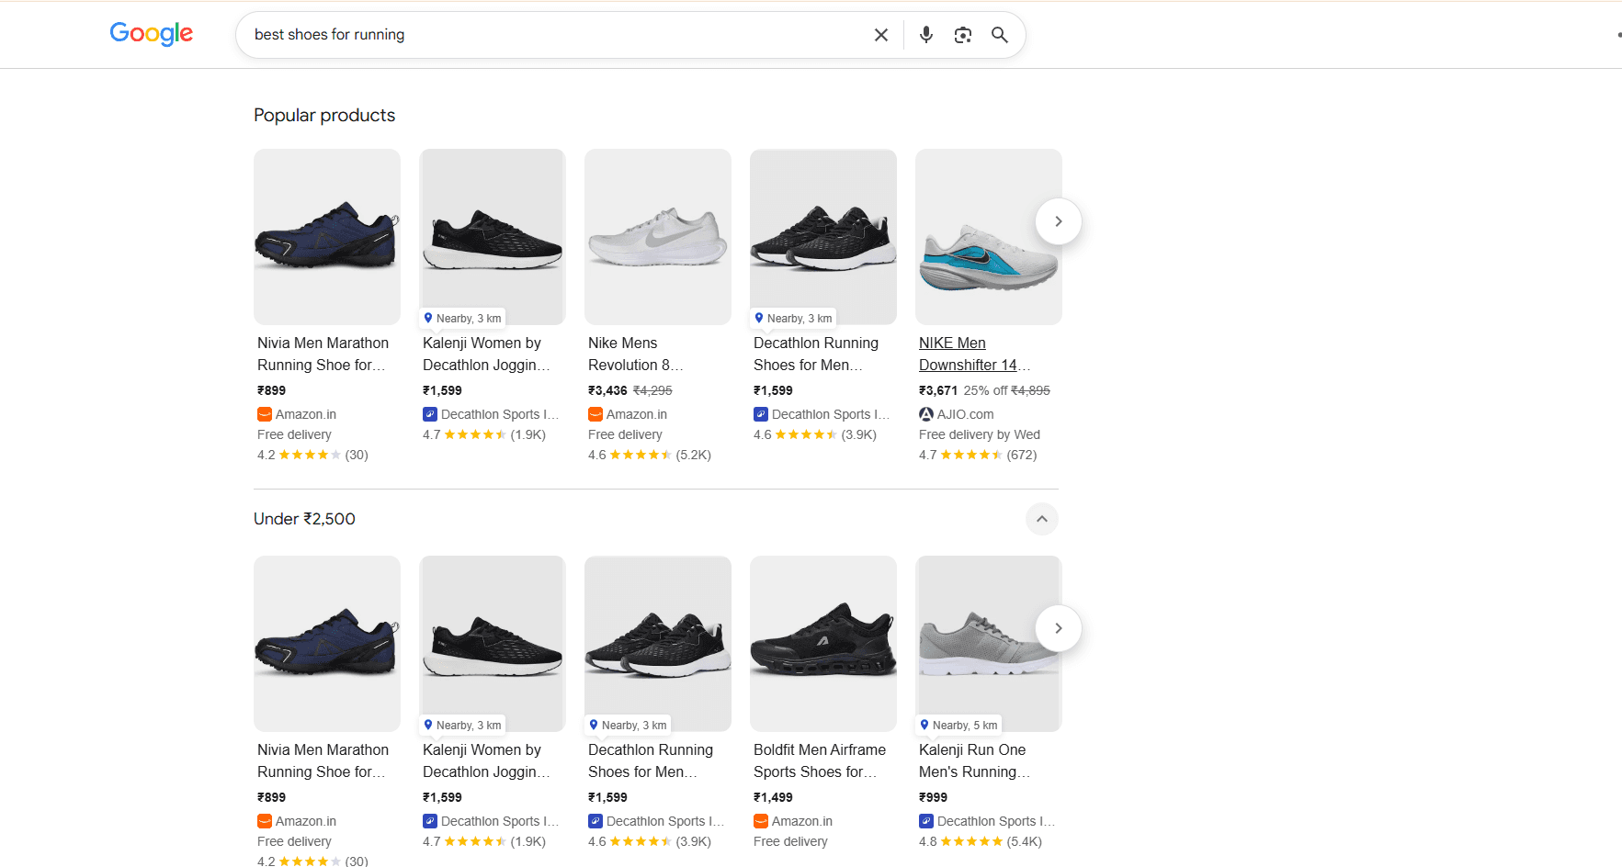Viewport: 1622px width, 867px height.
Task: Click the Google logo
Action: (152, 34)
